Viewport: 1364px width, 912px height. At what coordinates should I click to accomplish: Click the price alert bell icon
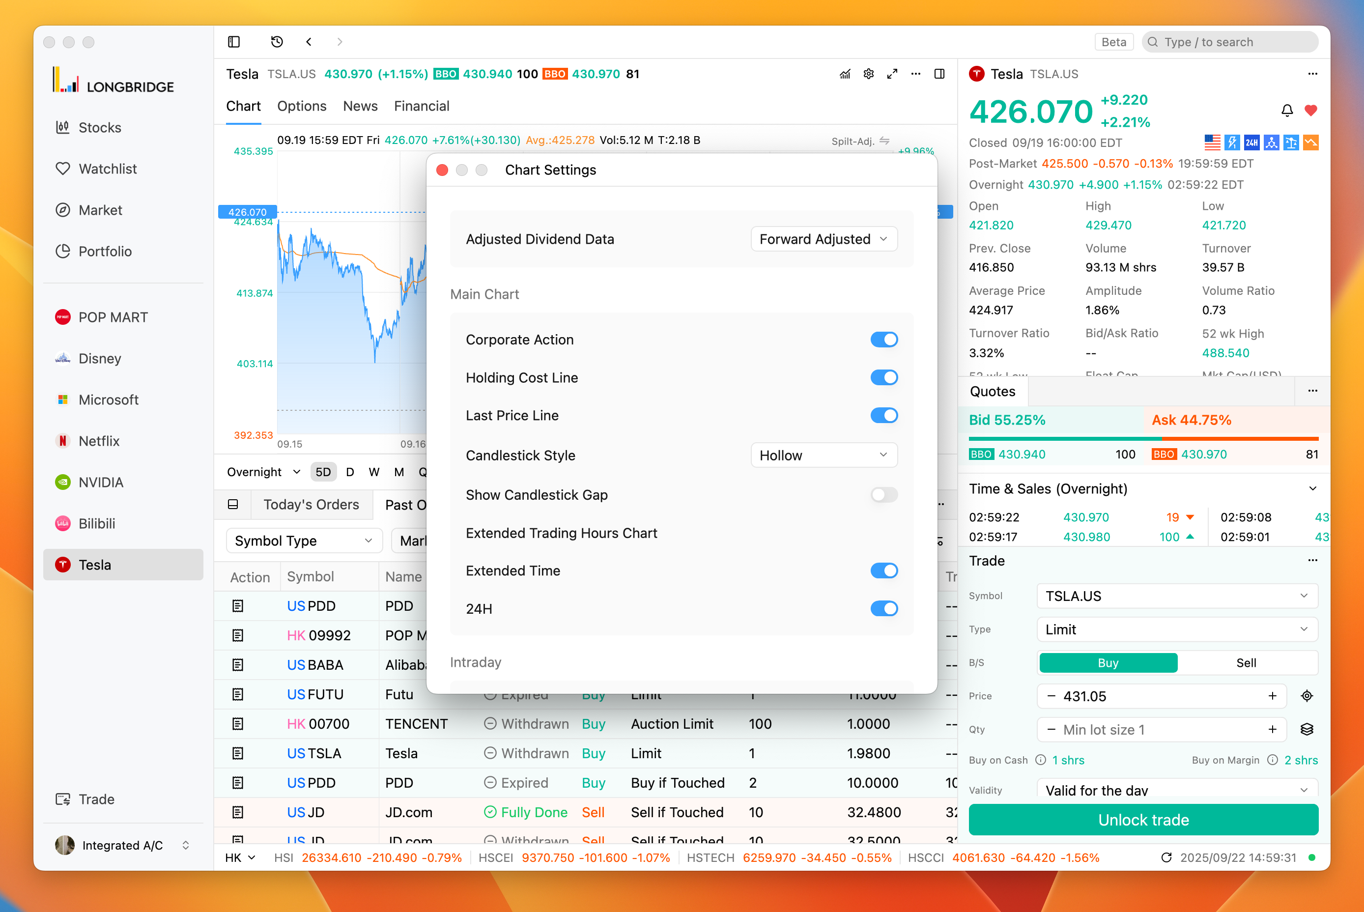coord(1287,111)
